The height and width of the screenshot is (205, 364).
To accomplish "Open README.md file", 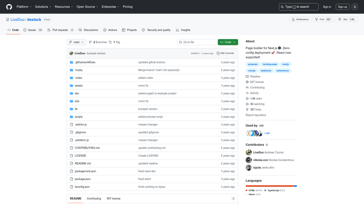I will [83, 164].
